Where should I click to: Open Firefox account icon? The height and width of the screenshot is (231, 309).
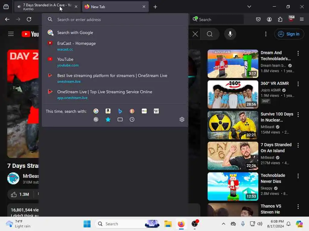click(x=269, y=19)
